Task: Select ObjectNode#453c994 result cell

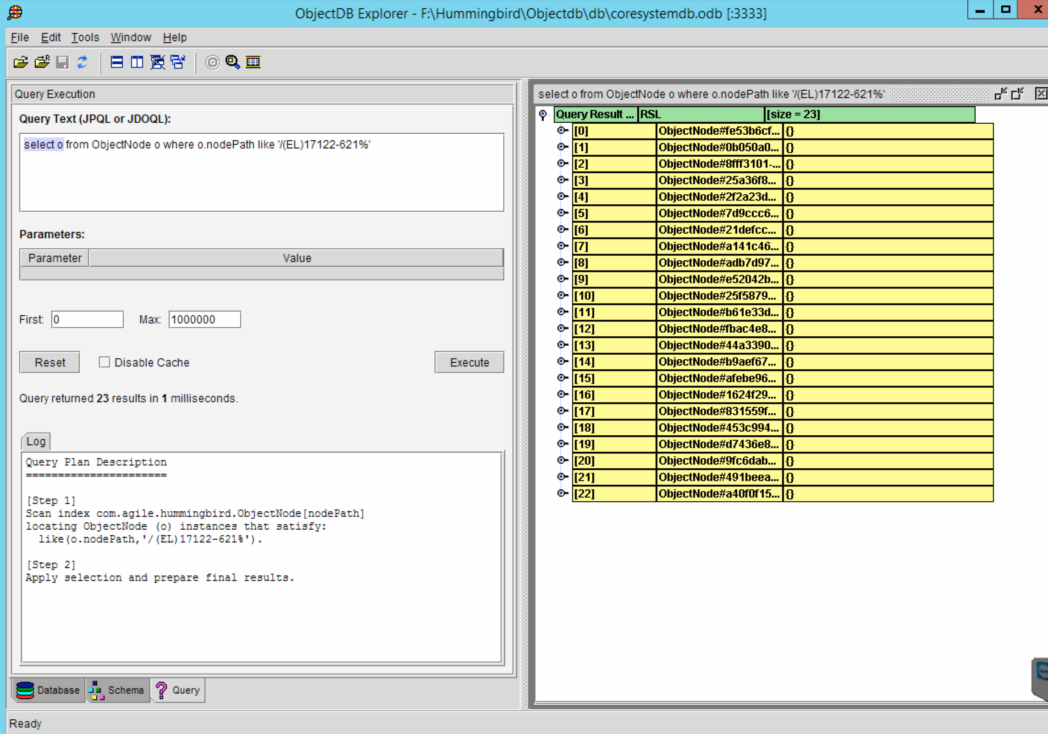Action: click(719, 428)
